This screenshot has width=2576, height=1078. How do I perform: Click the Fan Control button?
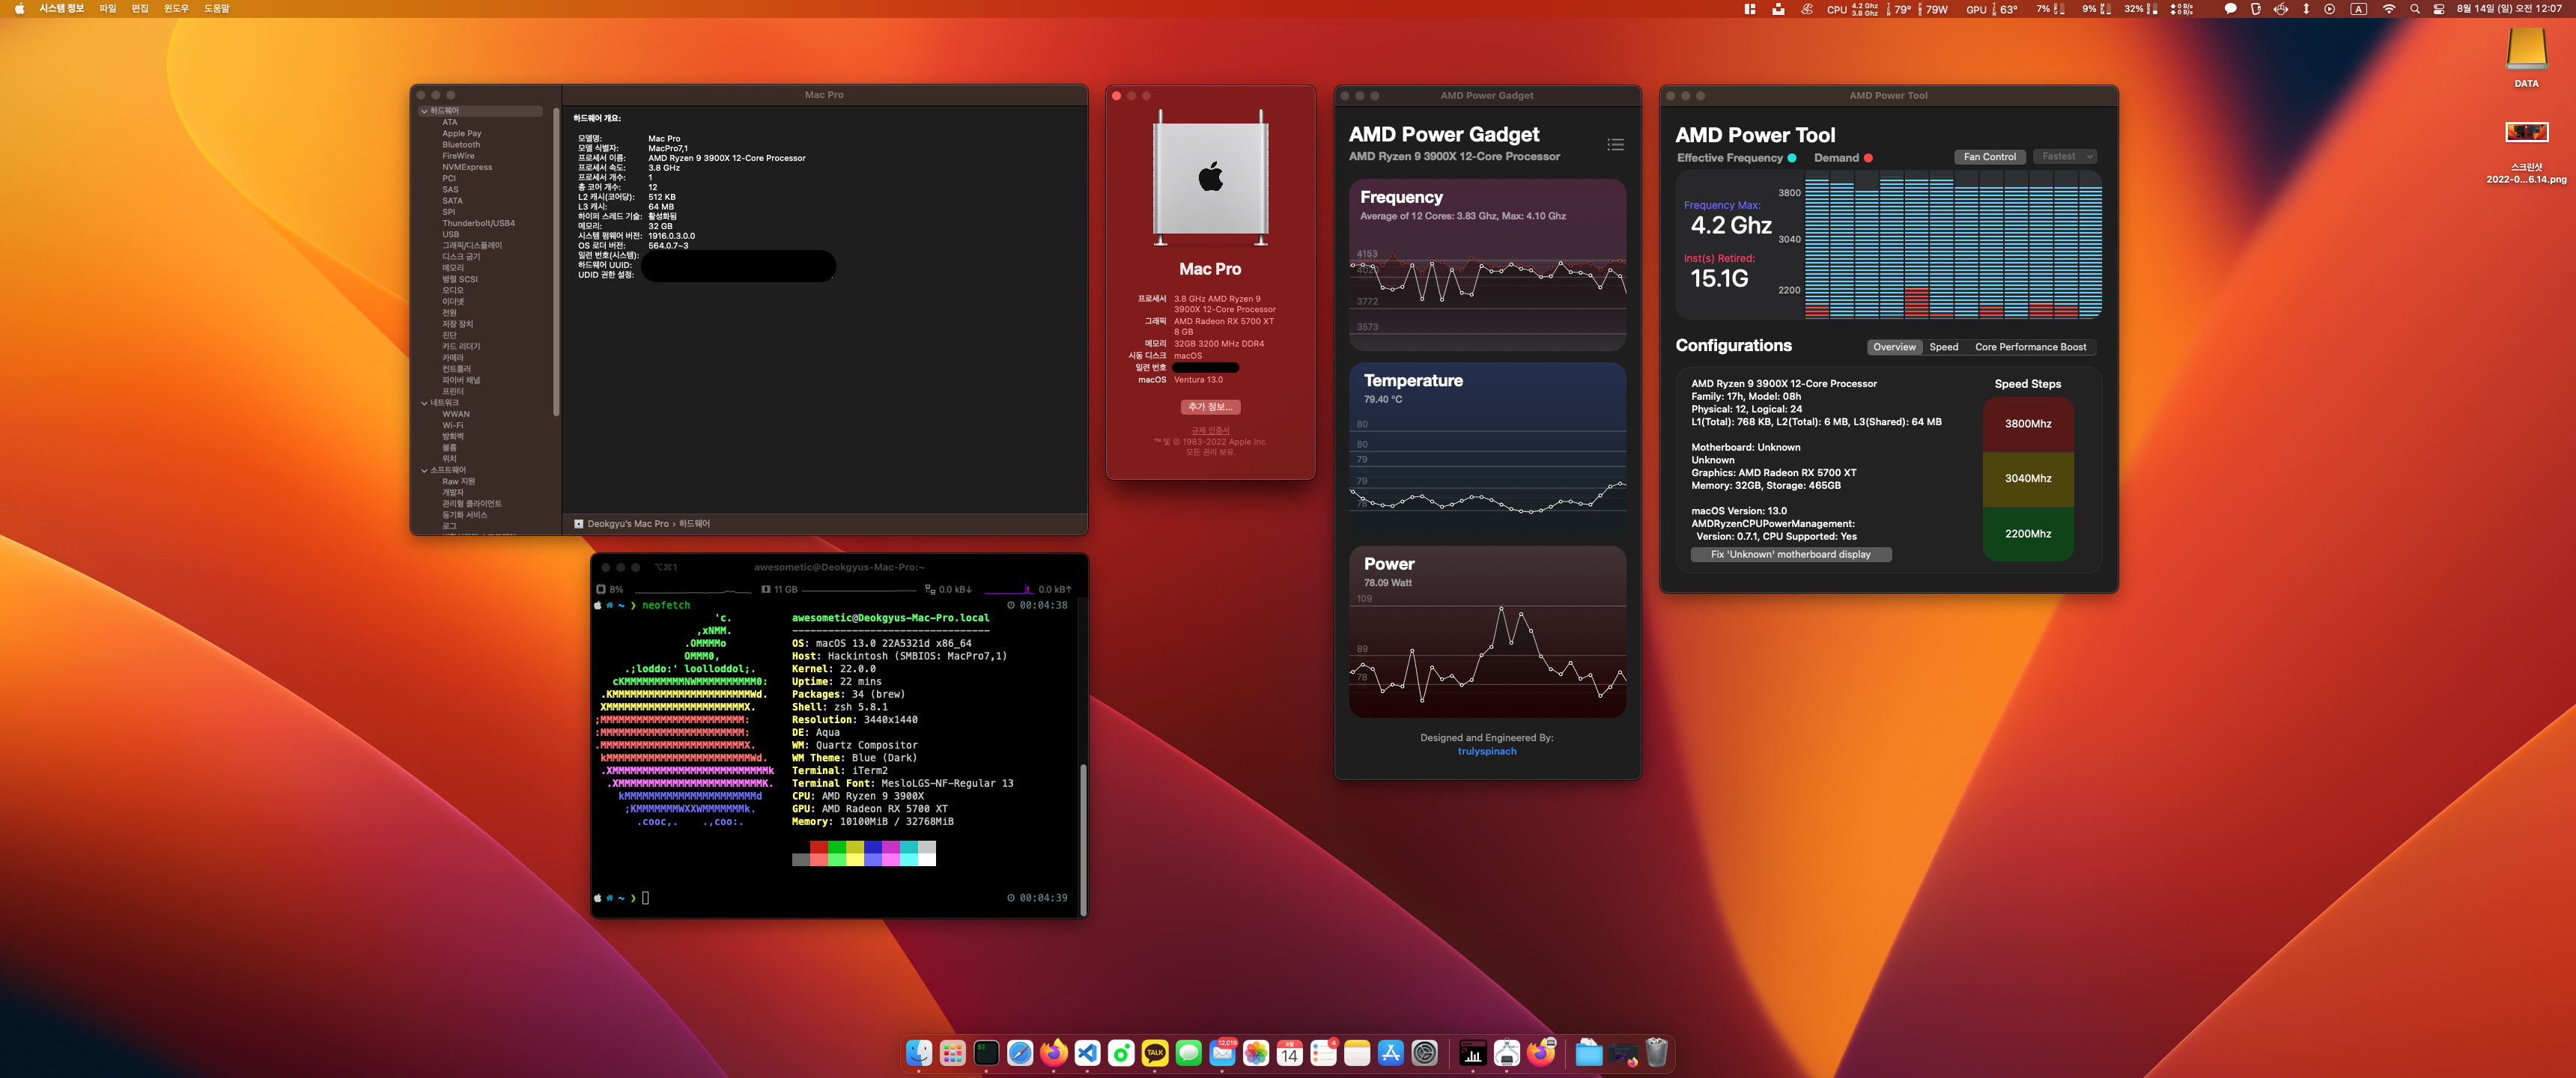1989,157
